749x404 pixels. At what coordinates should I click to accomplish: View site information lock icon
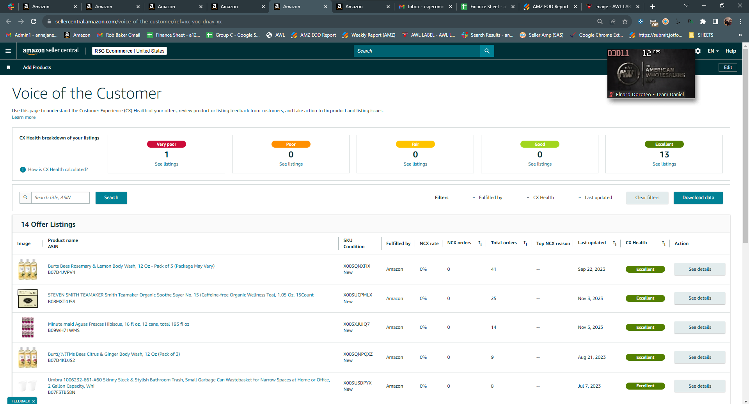click(x=49, y=21)
